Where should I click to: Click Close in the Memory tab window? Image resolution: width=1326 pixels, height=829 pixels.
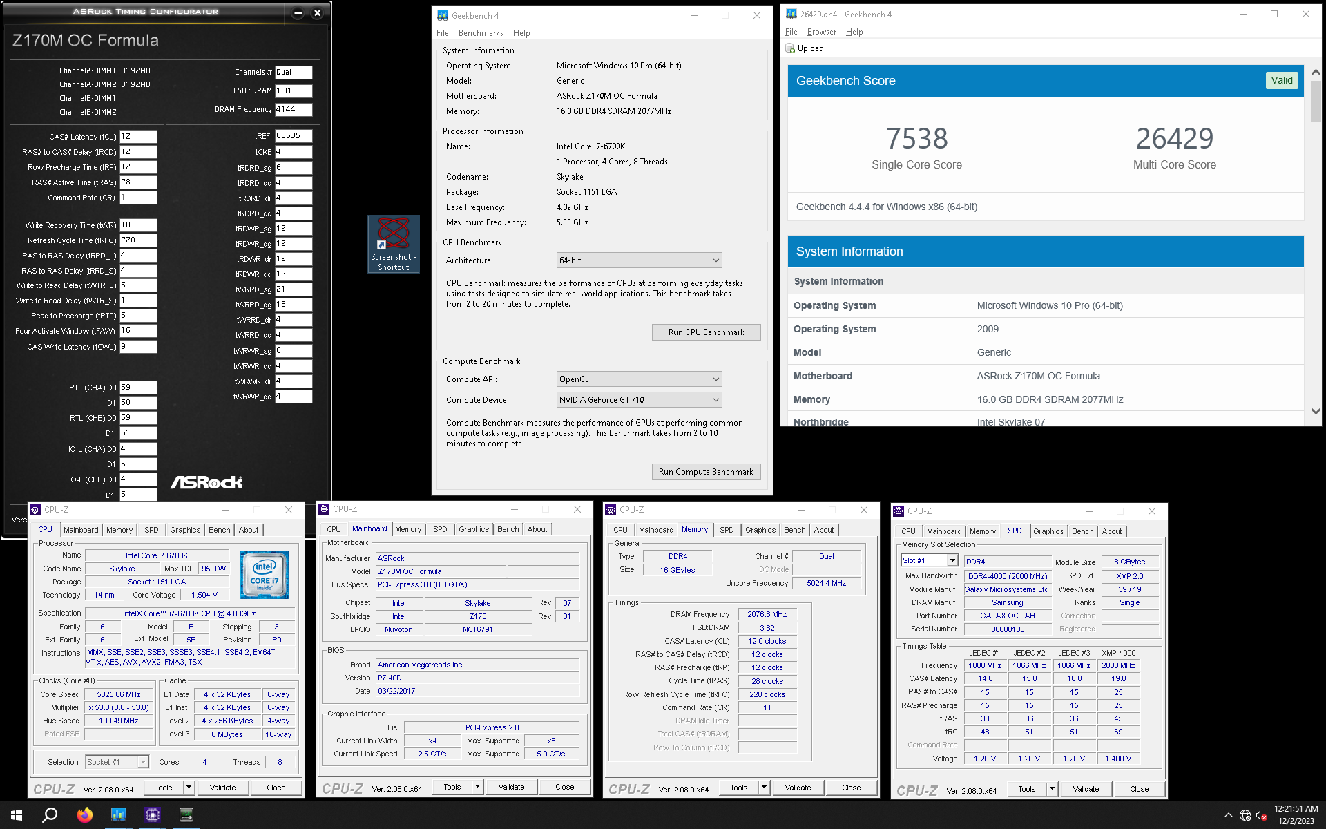[851, 788]
